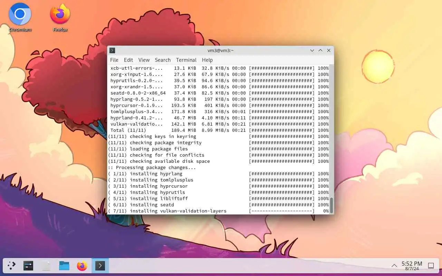
Task: Open the application launcher in taskbar
Action: tap(12, 266)
